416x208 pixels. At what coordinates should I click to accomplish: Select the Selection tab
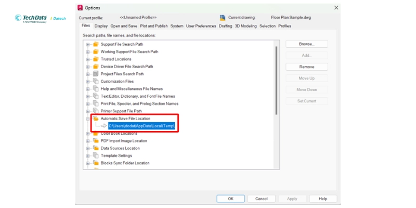(x=267, y=26)
